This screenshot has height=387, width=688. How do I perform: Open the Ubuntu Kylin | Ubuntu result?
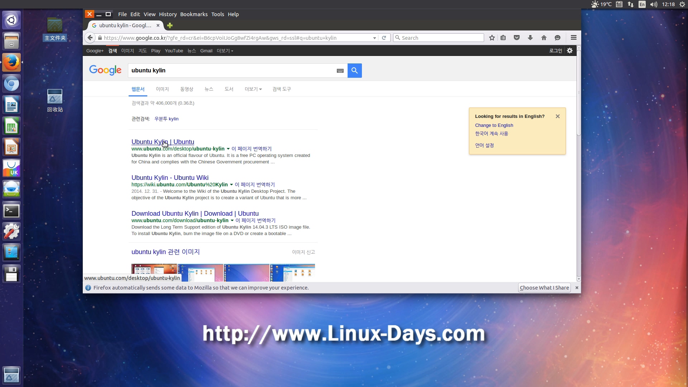coord(163,142)
